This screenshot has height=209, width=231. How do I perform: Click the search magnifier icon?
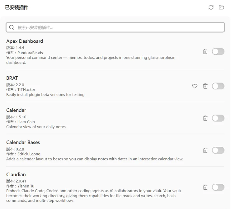coord(12,27)
